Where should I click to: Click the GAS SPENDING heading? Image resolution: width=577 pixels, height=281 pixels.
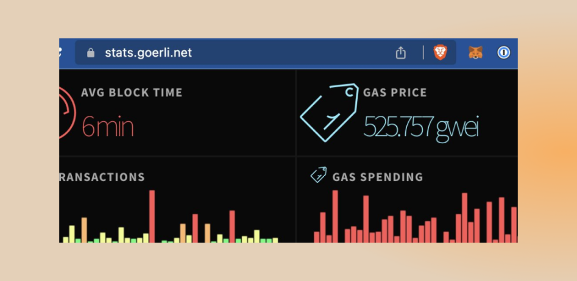(378, 177)
